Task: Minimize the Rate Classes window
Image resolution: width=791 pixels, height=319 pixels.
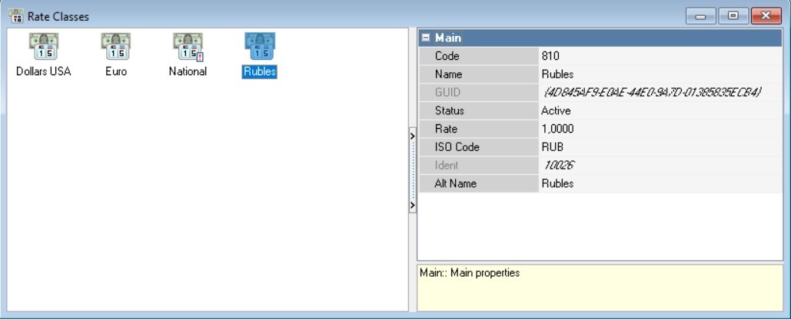Action: coord(701,16)
